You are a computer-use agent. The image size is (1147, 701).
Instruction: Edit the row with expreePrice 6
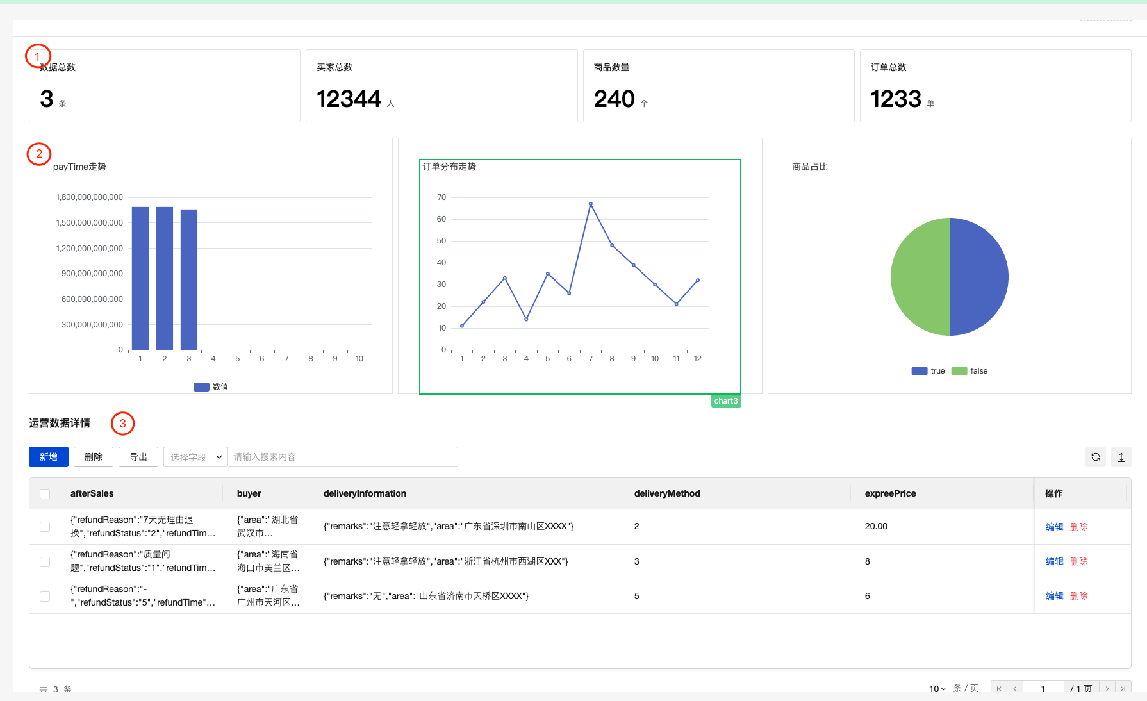point(1055,596)
